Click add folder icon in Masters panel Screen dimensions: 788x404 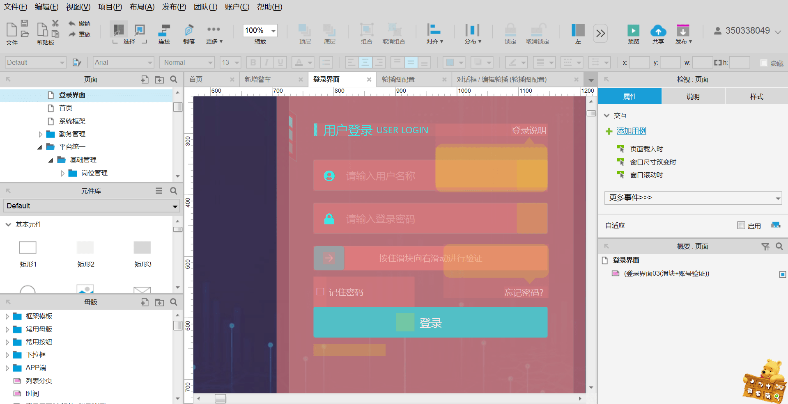pyautogui.click(x=159, y=302)
